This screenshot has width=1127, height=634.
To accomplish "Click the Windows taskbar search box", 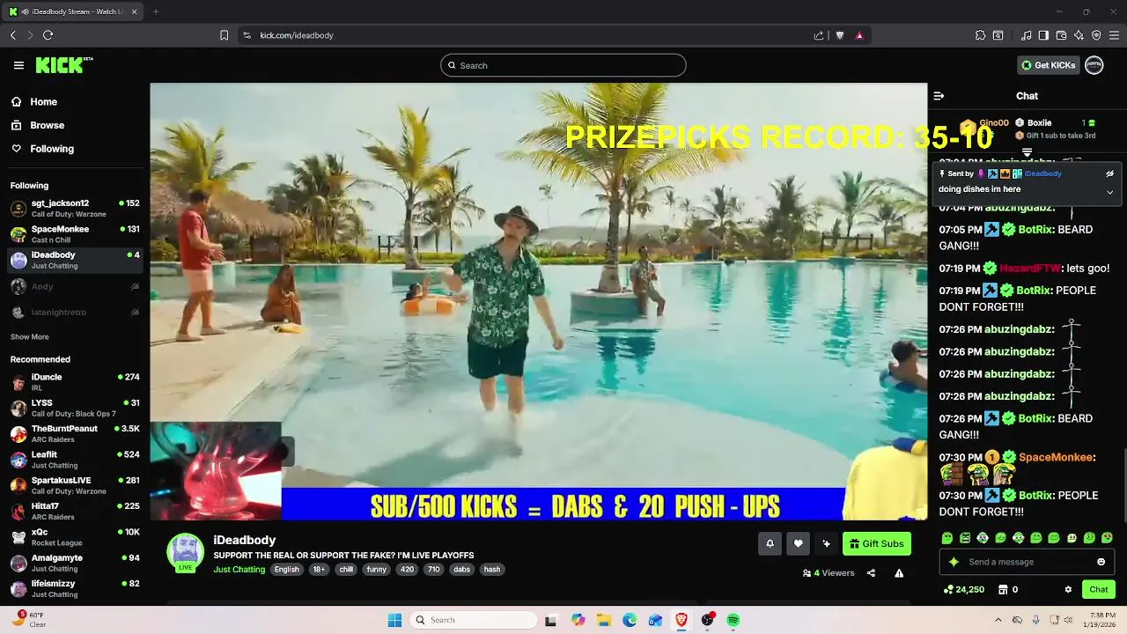I will 475,620.
